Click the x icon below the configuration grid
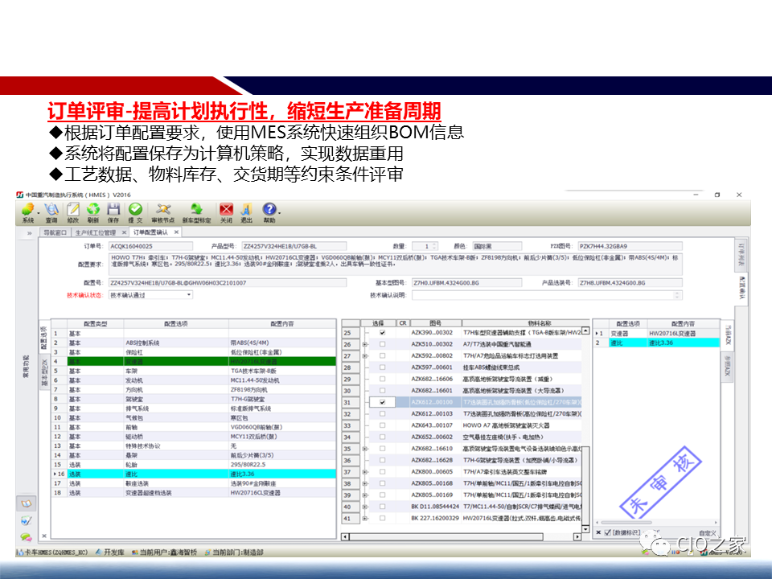The height and width of the screenshot is (579, 772). click(43, 536)
